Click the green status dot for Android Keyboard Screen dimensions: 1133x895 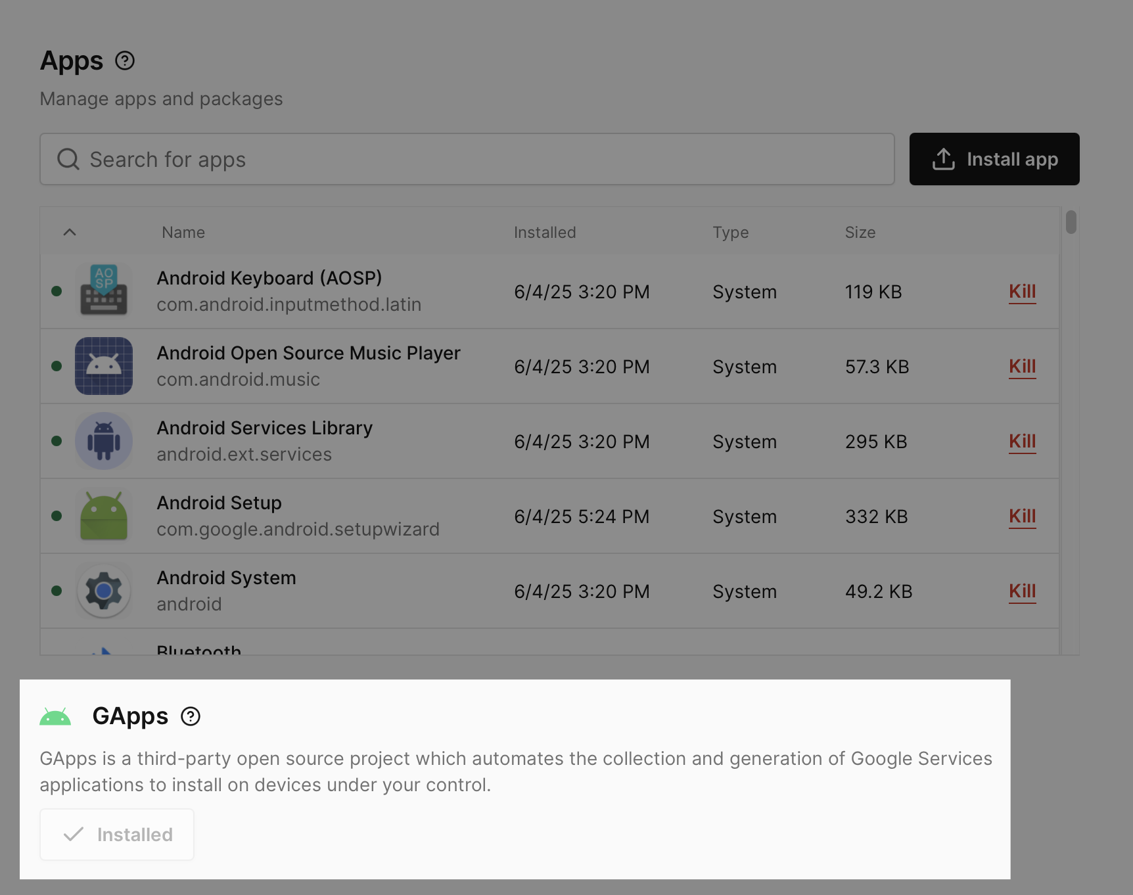click(57, 291)
